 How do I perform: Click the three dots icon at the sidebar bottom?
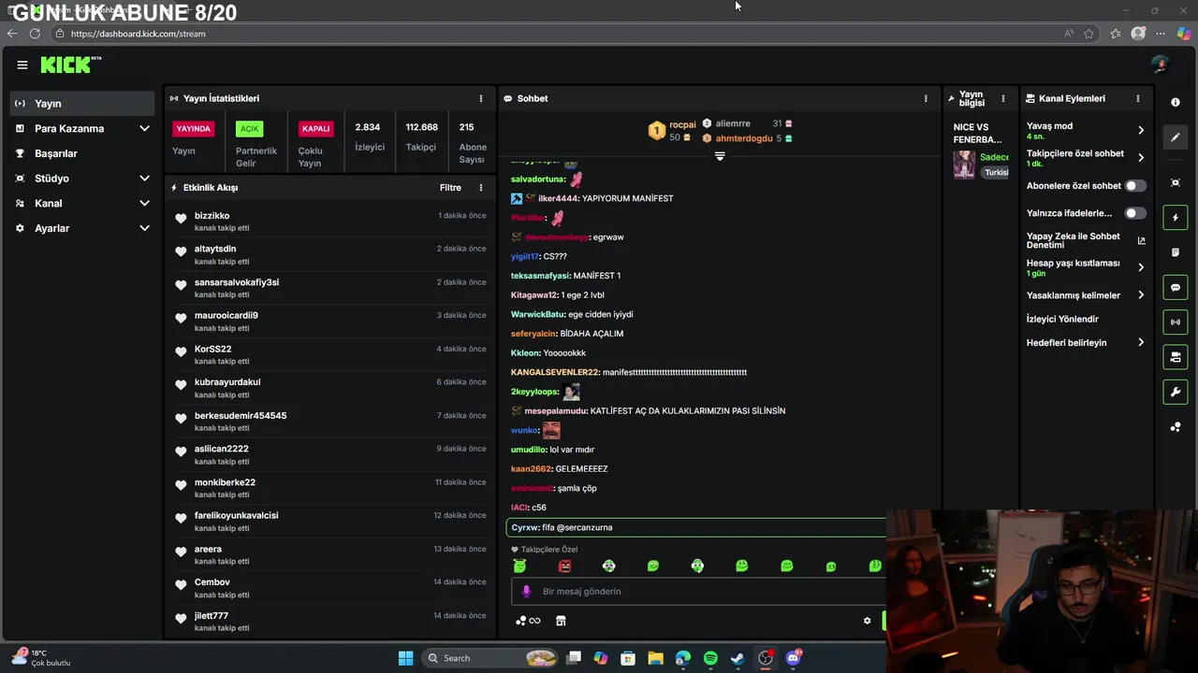[1176, 427]
